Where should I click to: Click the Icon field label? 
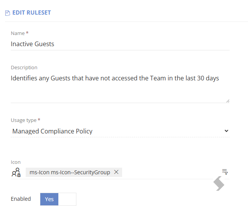click(x=16, y=162)
